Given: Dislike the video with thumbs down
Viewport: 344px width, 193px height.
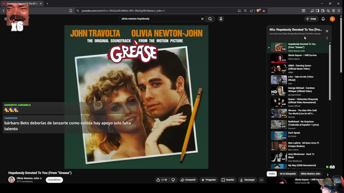Looking at the screenshot, I should coord(173,180).
